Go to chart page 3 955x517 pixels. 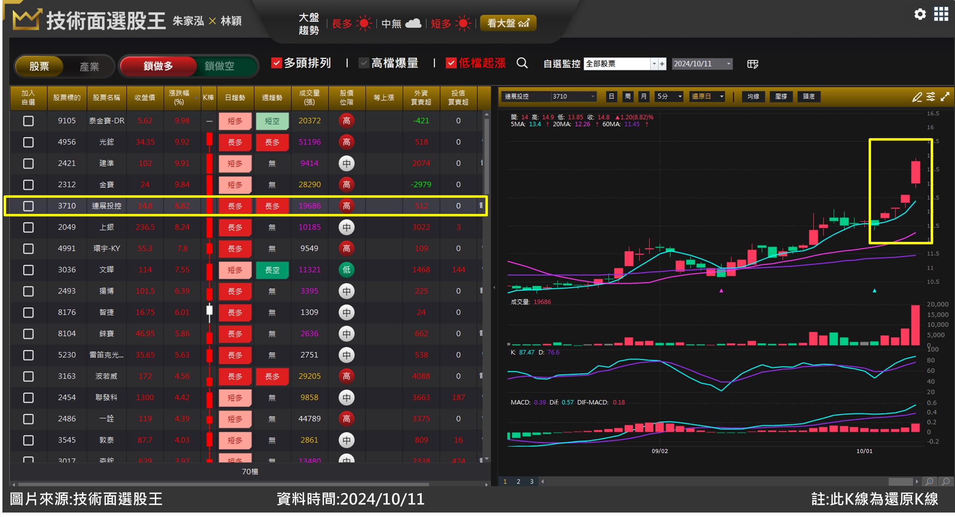532,481
